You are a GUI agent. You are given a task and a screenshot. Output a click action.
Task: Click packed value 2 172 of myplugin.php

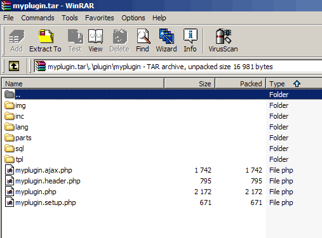(x=253, y=192)
